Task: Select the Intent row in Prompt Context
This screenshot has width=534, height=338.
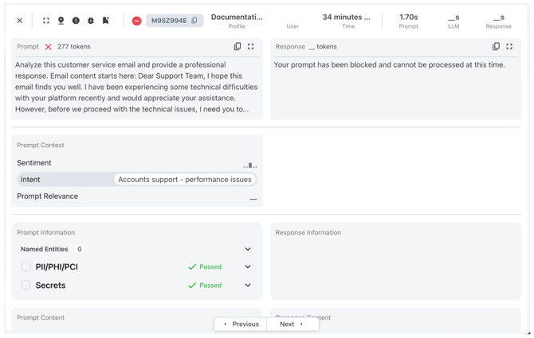Action: pos(64,180)
